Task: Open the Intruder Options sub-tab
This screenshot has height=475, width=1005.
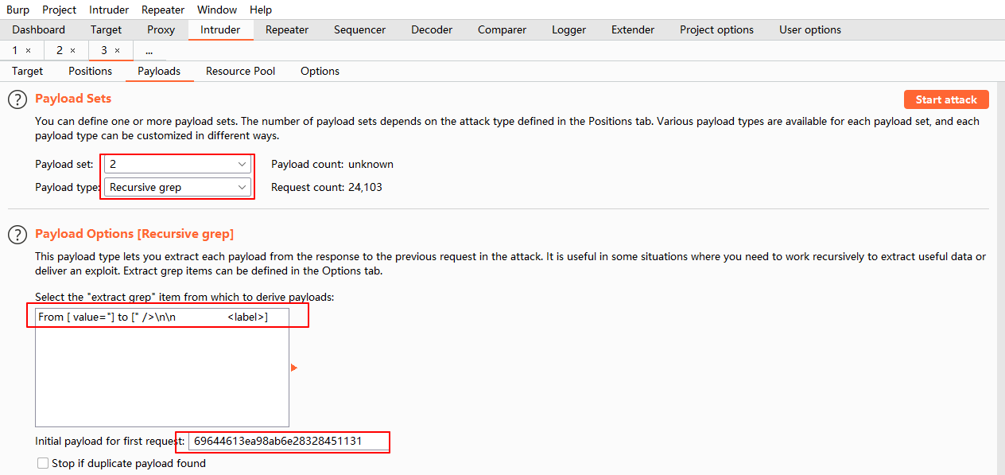Action: tap(320, 71)
